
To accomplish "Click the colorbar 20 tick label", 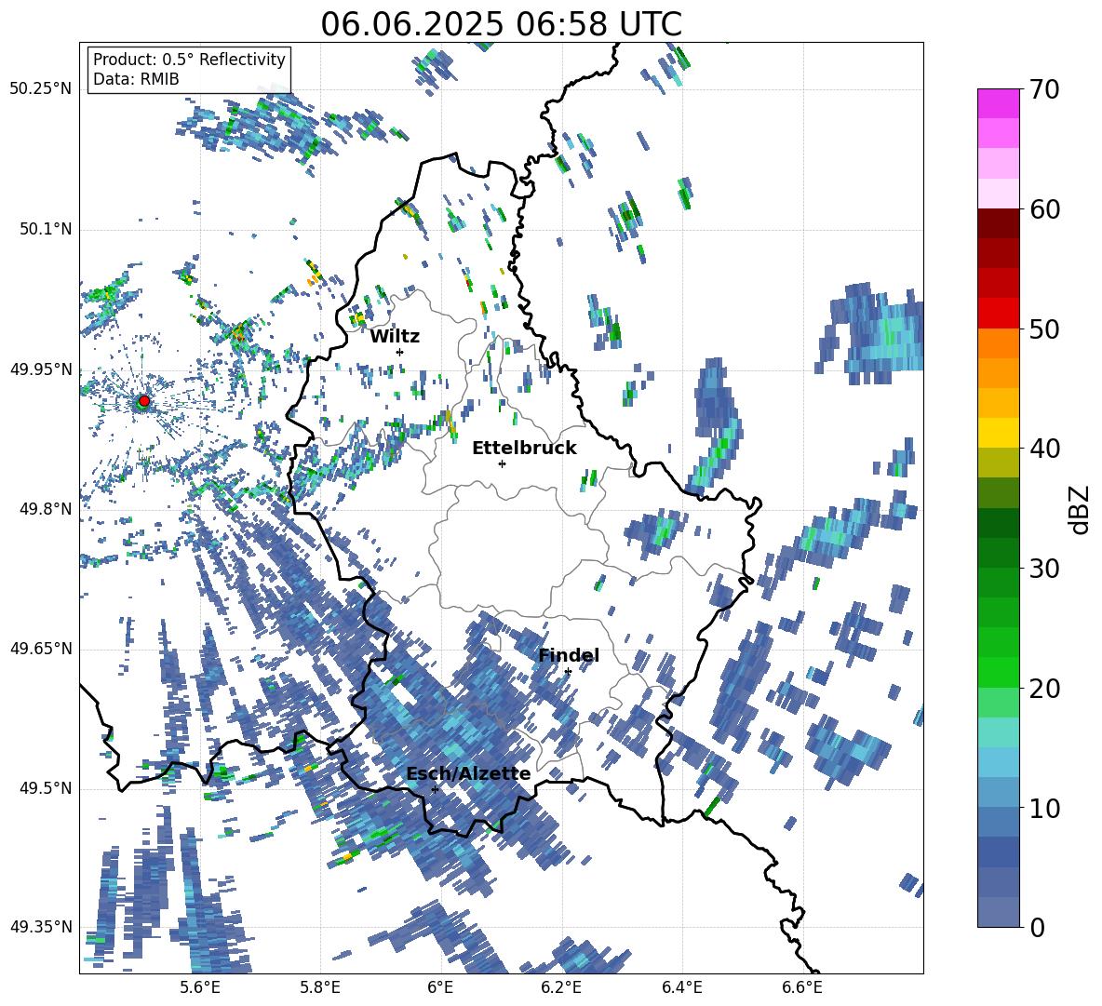I will tap(1044, 689).
